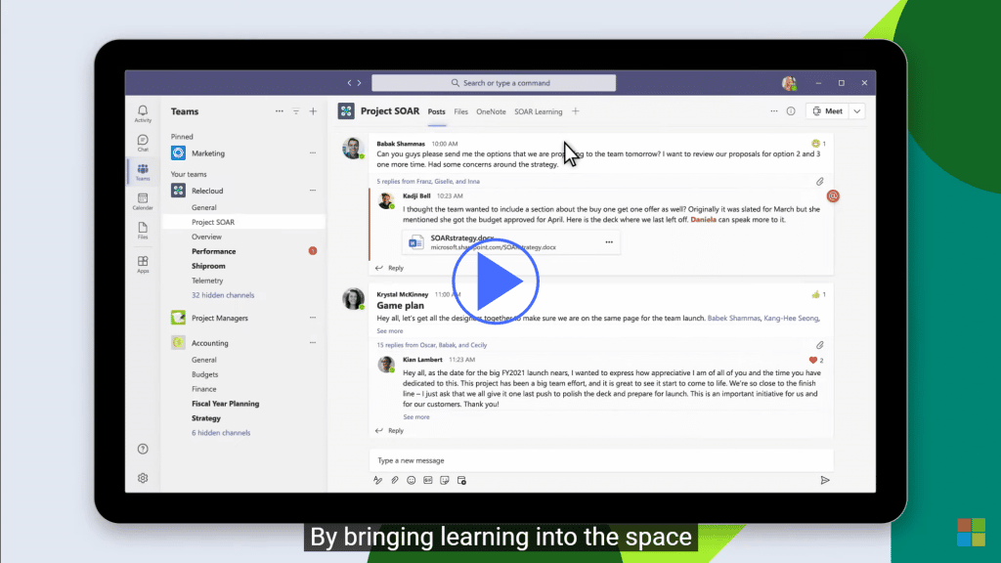Expand 5 replies from Franz, Giselle, and Inna
1001x563 pixels.
click(x=428, y=181)
